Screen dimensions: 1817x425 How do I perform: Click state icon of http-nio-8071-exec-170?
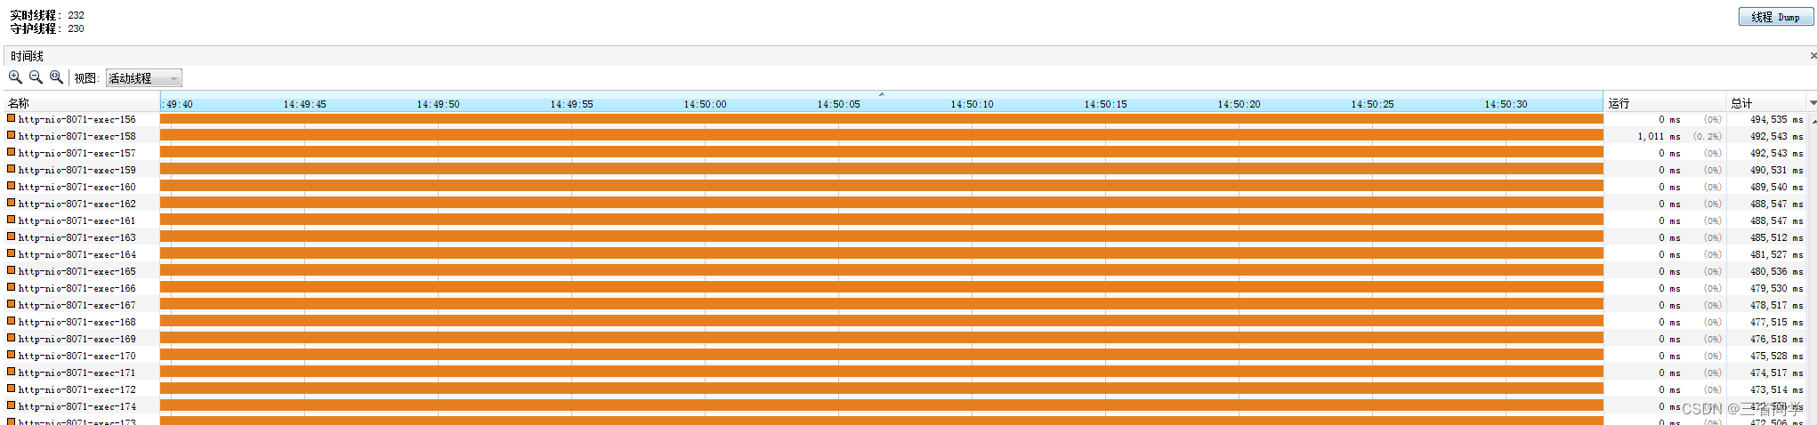tap(12, 355)
